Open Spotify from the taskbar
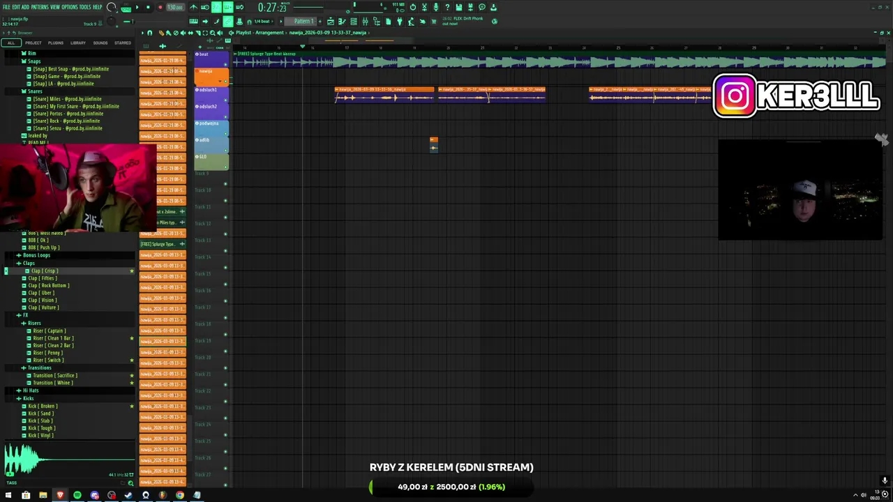The image size is (893, 502). click(x=77, y=495)
